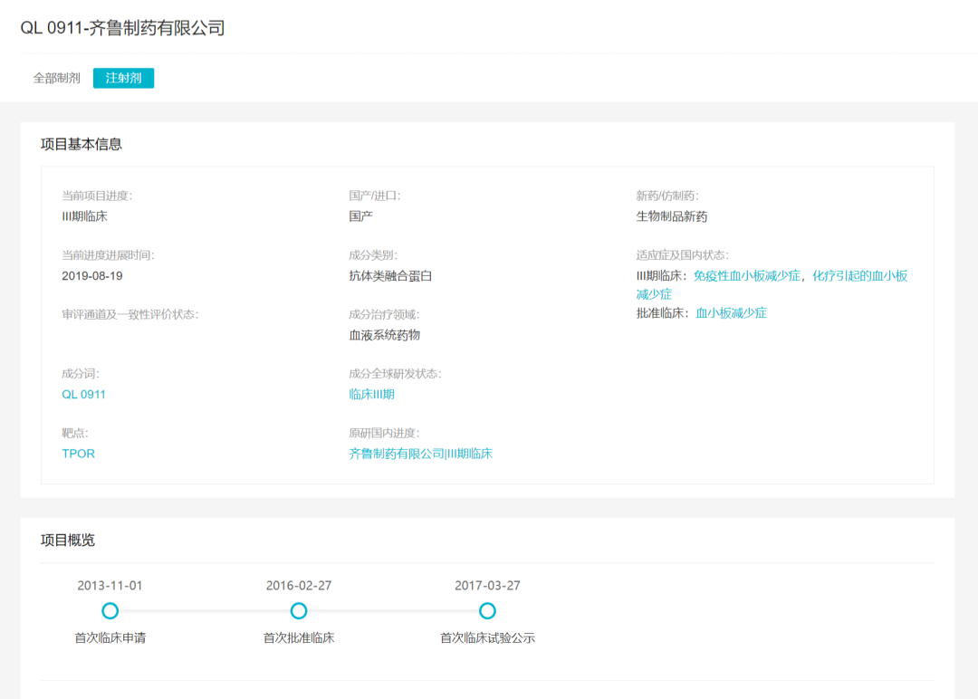Open the 临床III期 global status link
The image size is (978, 699).
(x=371, y=394)
